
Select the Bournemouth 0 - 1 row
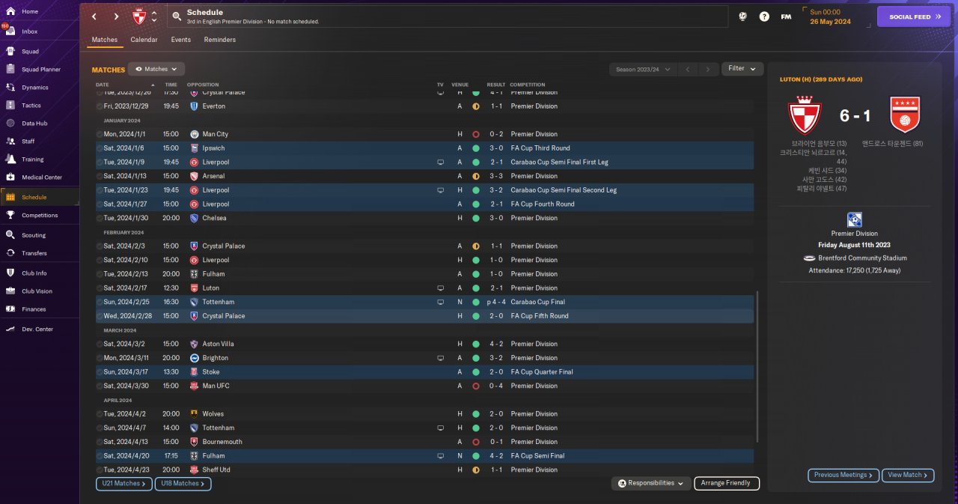[424, 442]
